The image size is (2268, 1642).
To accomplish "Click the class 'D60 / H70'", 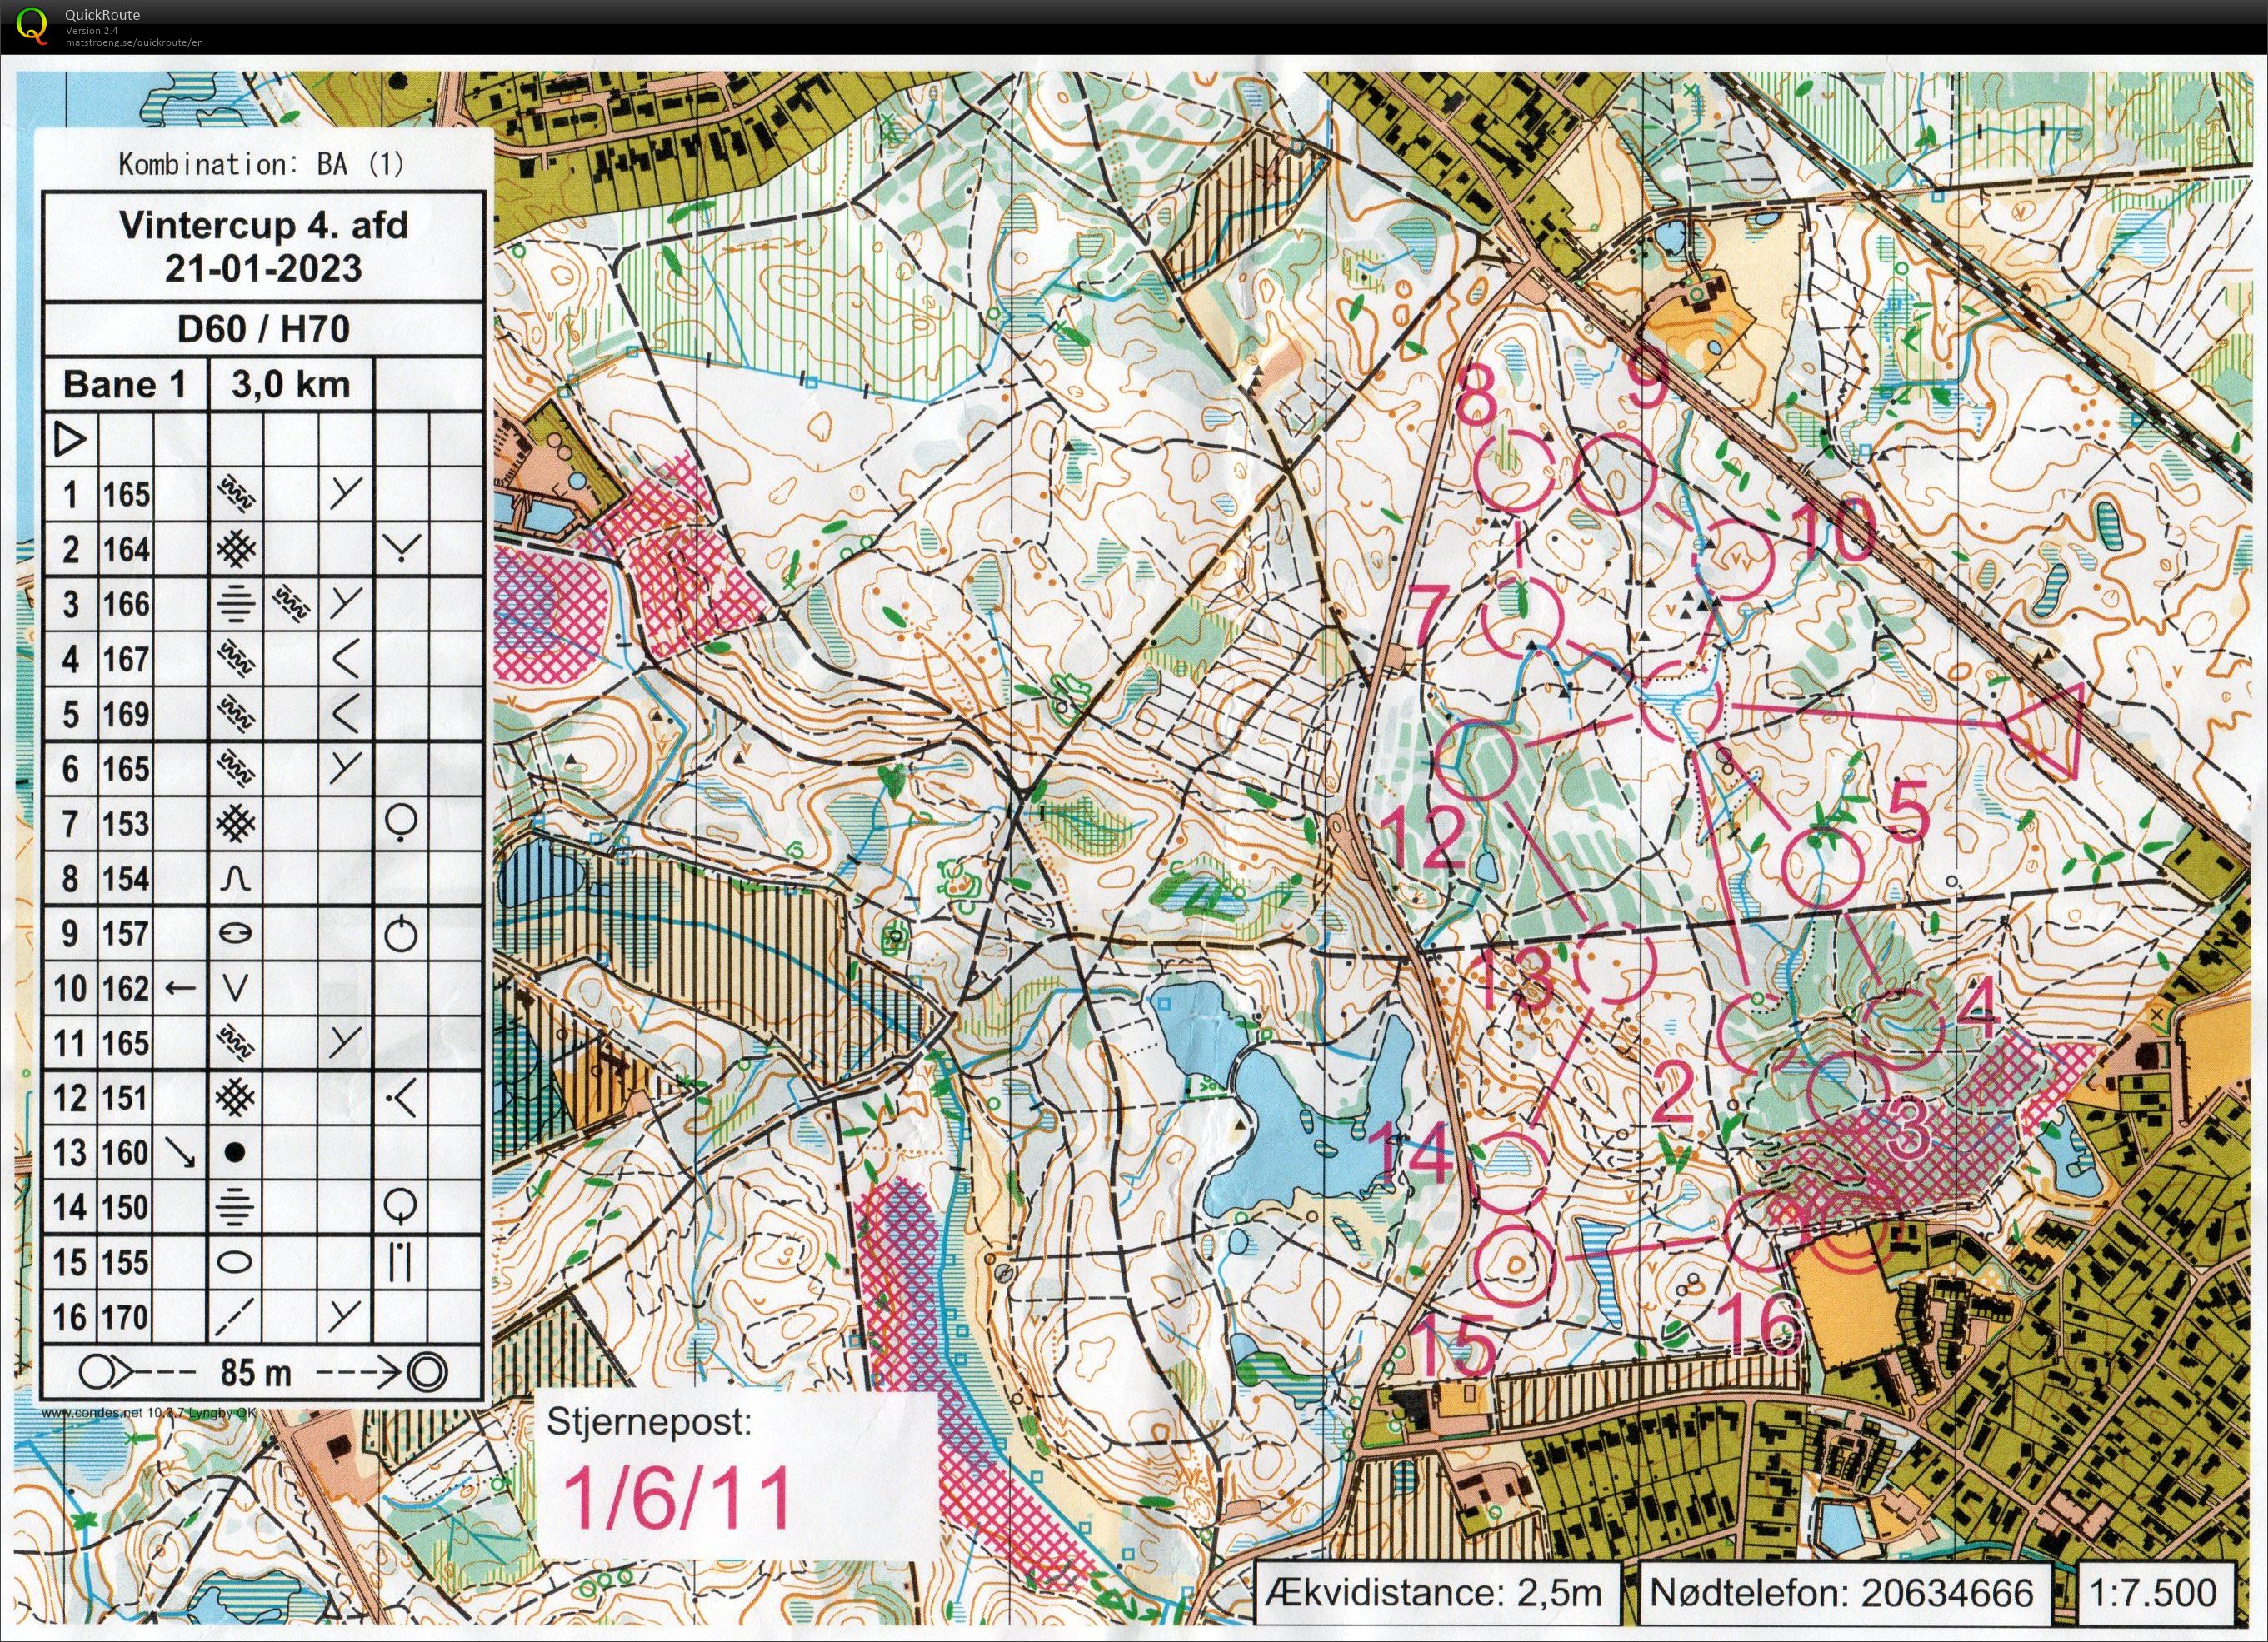I will (x=264, y=329).
